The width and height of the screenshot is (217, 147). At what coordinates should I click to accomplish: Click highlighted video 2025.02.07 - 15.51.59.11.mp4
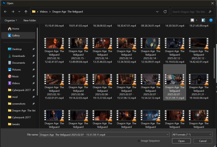pyautogui.click(x=174, y=83)
